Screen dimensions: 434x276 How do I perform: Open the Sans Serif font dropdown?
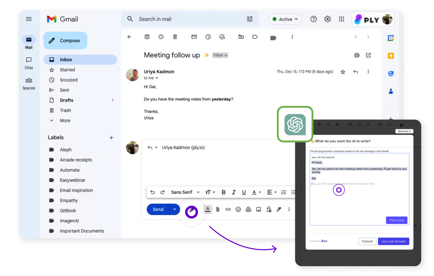(185, 192)
